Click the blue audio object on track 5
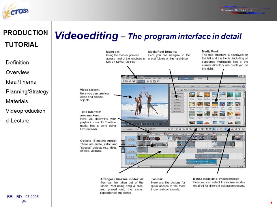277x207 pixels. (x=201, y=162)
